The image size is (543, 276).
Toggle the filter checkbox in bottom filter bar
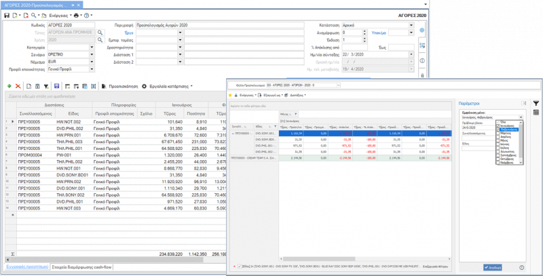click(240, 267)
